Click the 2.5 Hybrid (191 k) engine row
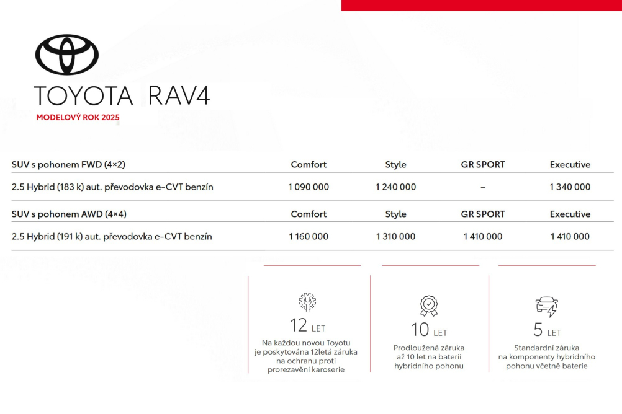The height and width of the screenshot is (414, 622). [x=112, y=237]
